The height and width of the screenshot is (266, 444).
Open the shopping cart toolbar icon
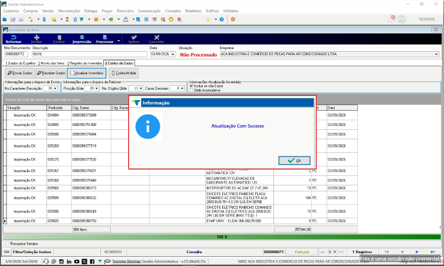[x=82, y=20]
